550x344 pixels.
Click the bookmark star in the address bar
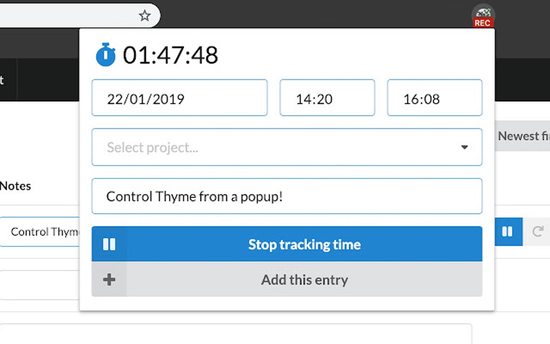[145, 16]
